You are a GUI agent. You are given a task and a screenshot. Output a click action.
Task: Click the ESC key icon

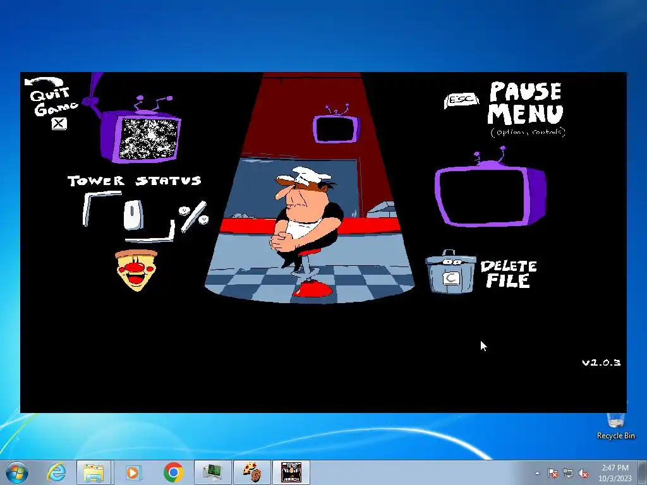tap(461, 100)
